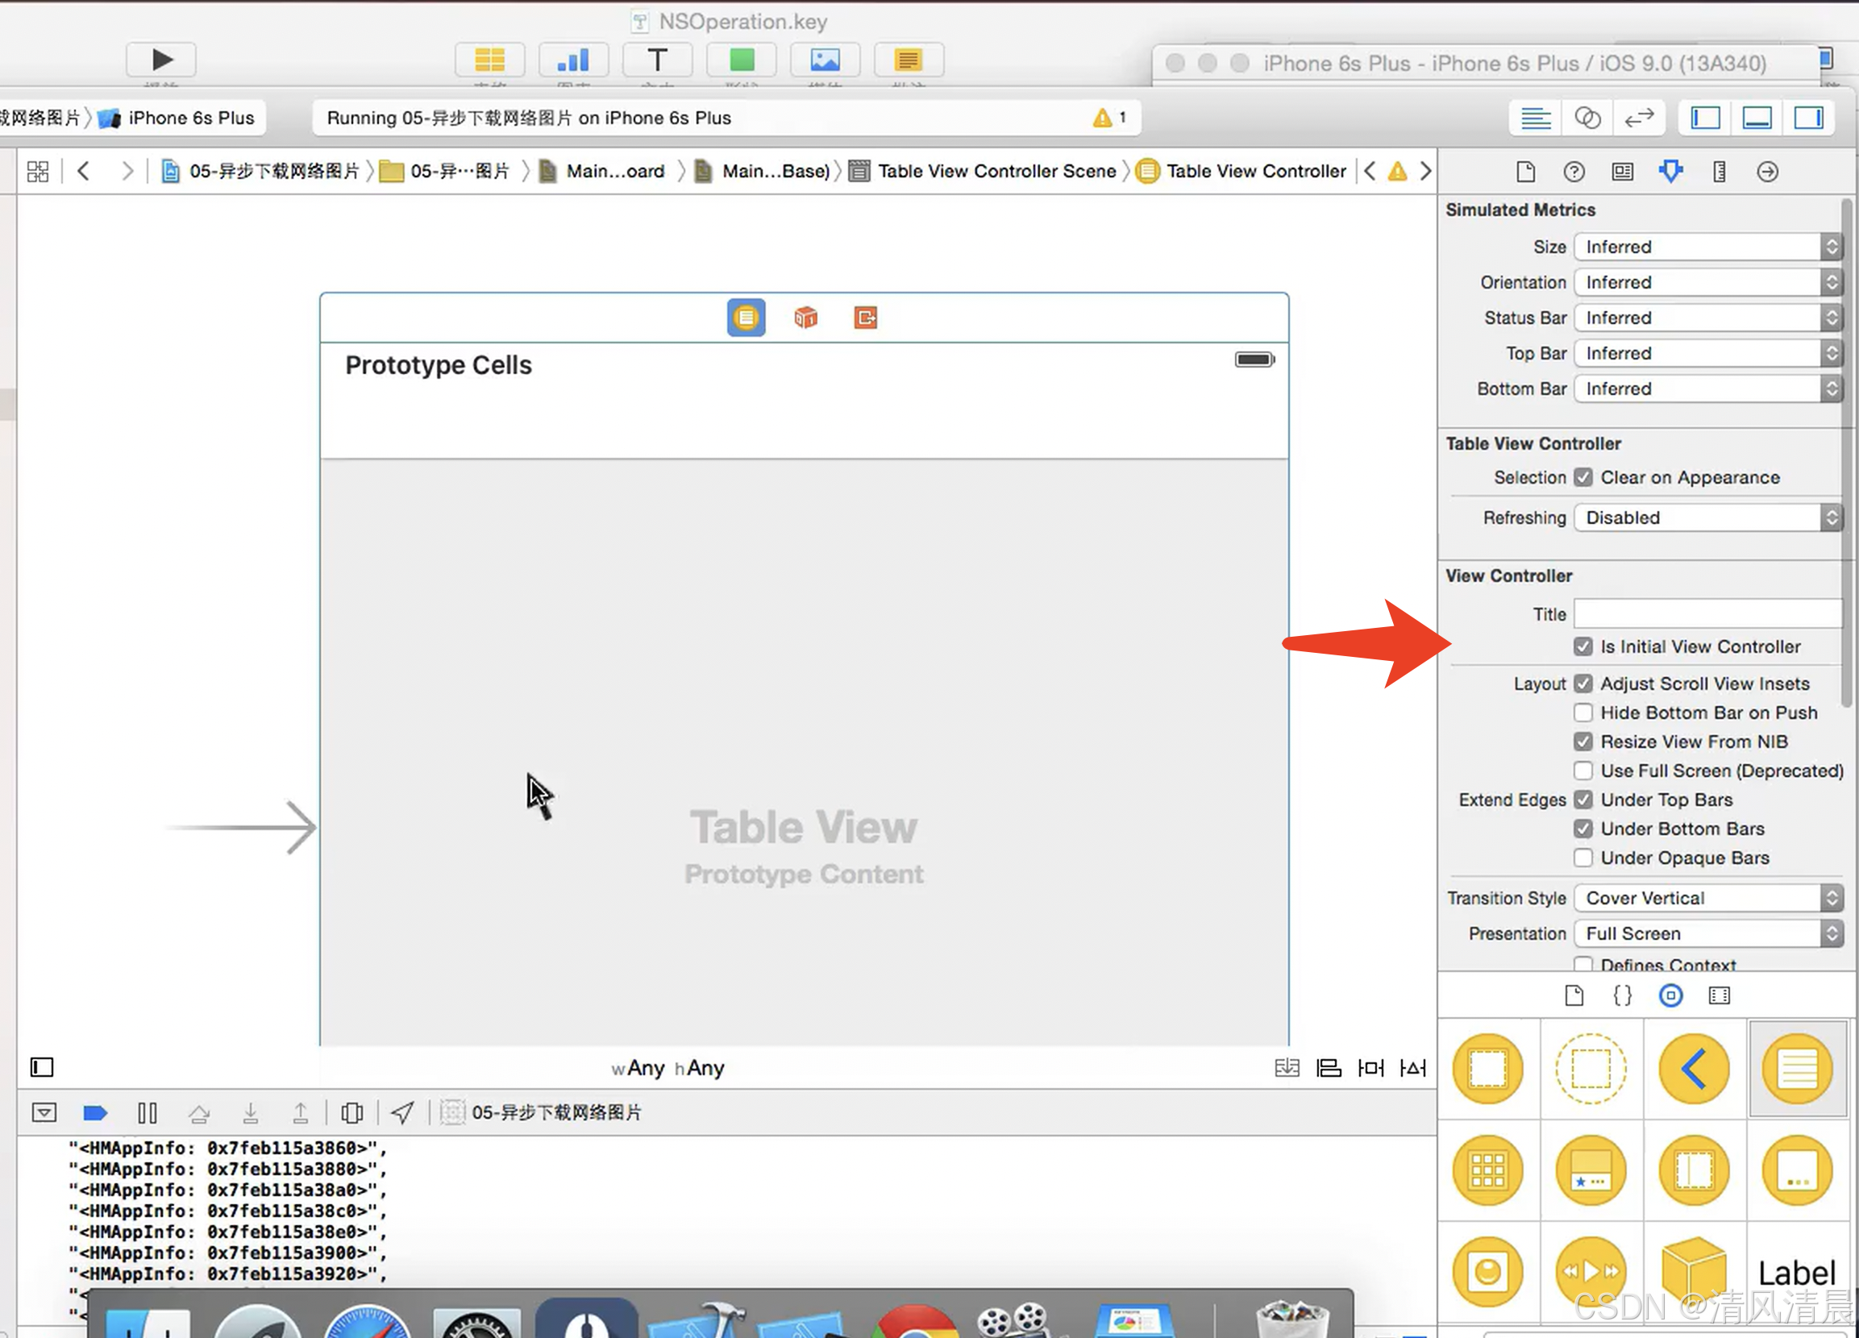Image resolution: width=1859 pixels, height=1338 pixels.
Task: Click the Play button in Keynote toolbar
Action: (x=161, y=60)
